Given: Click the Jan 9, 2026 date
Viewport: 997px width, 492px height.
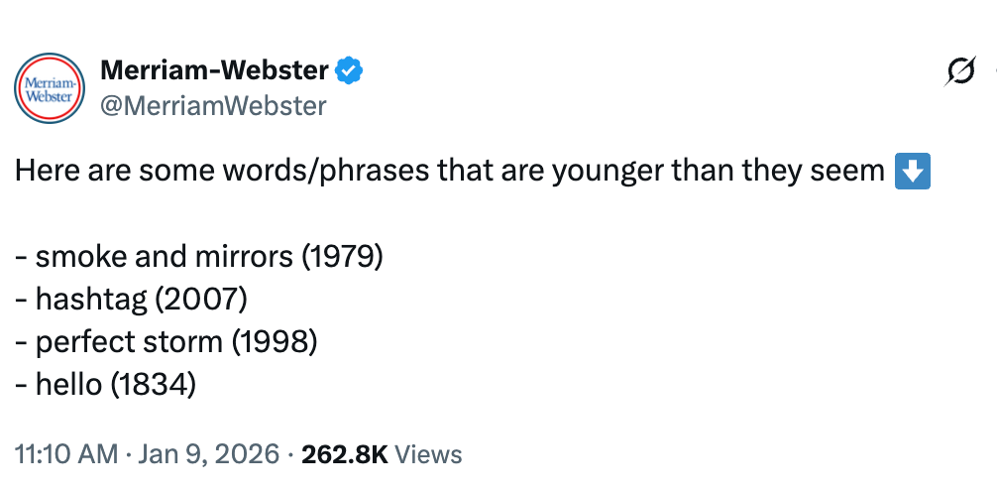Looking at the screenshot, I should click(206, 454).
